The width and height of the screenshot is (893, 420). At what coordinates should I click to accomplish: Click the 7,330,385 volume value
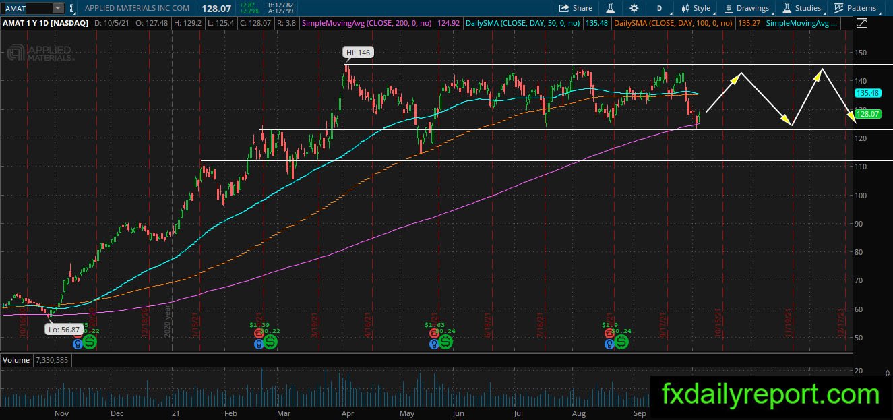(51, 360)
